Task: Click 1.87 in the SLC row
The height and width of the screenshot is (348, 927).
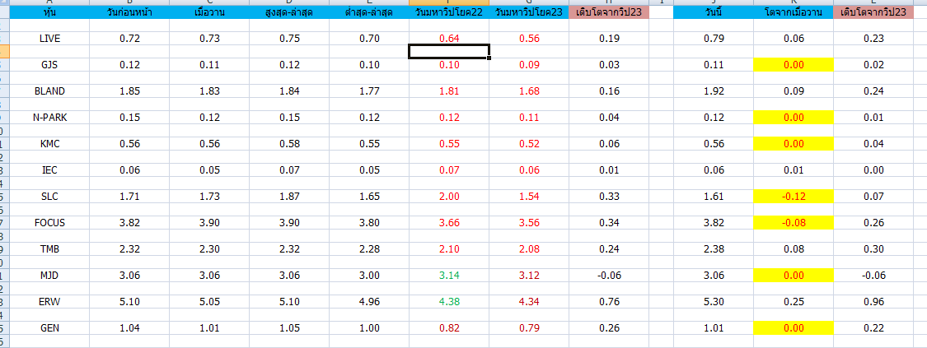Action: 289,197
